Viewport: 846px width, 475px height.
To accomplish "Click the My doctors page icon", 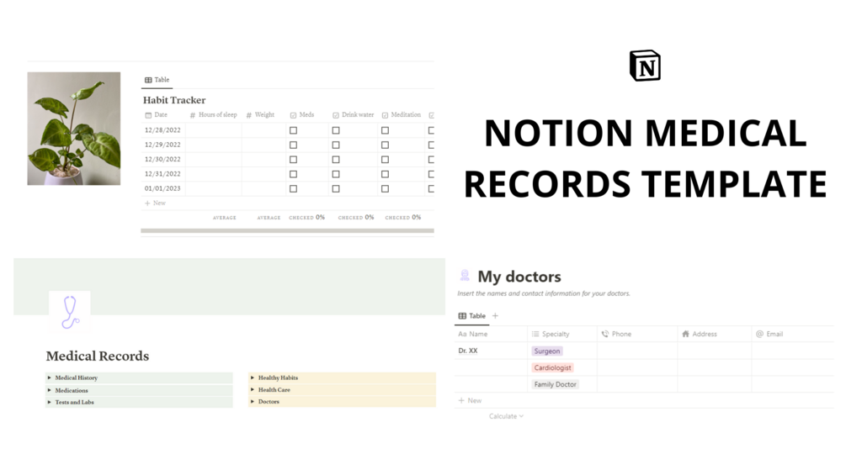I will 465,276.
